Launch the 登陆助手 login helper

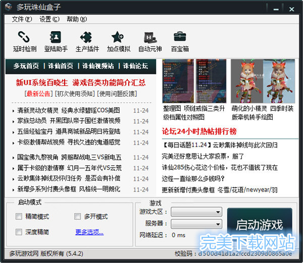[56, 41]
